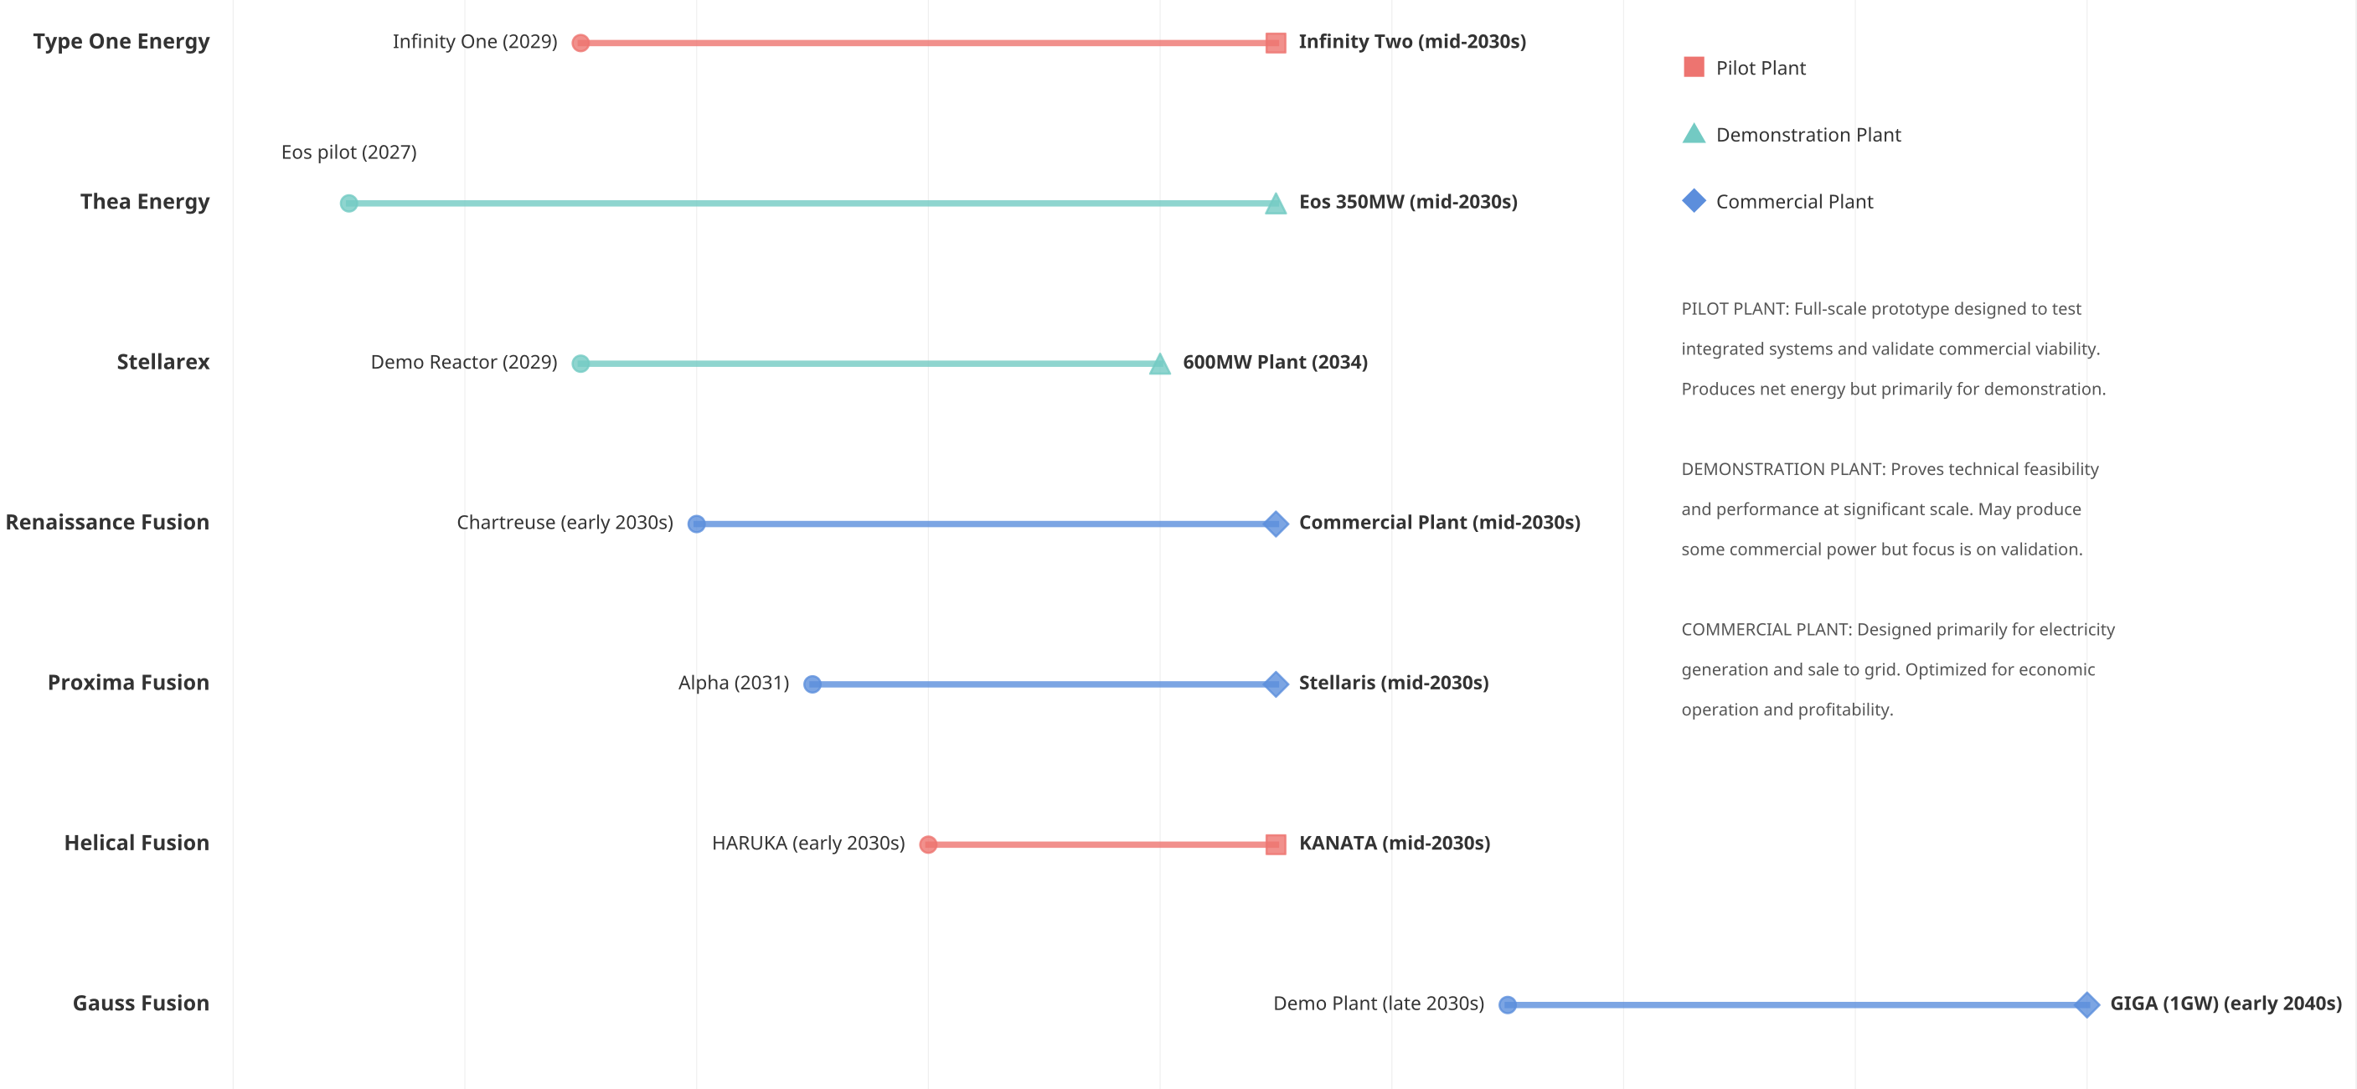Click Infinity One start circle marker
Image resolution: width=2357 pixels, height=1089 pixels.
pyautogui.click(x=580, y=42)
